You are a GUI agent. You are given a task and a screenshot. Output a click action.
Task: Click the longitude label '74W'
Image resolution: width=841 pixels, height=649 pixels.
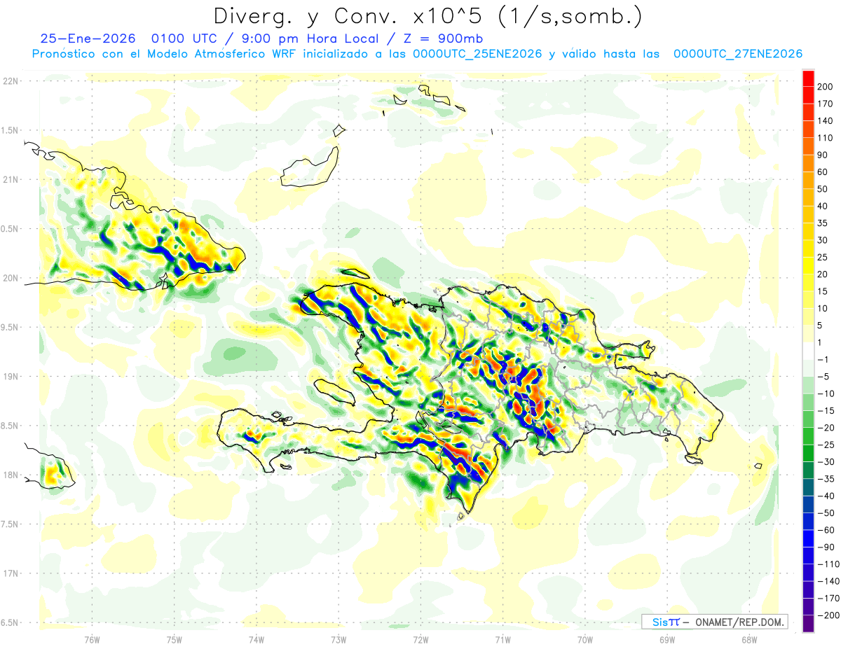tap(257, 639)
